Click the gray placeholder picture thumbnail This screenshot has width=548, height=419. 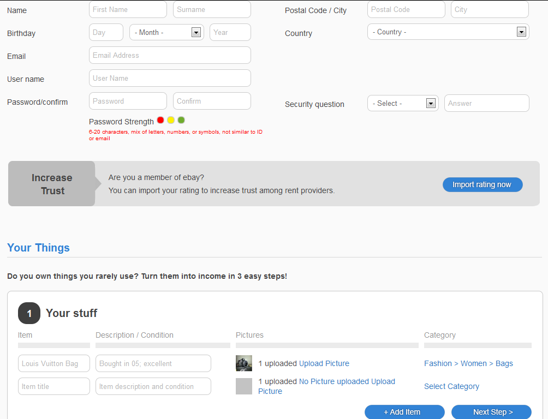pos(244,386)
